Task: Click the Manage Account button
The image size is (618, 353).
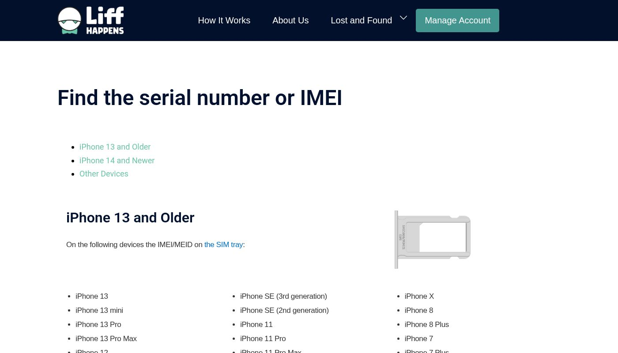Action: point(457,20)
